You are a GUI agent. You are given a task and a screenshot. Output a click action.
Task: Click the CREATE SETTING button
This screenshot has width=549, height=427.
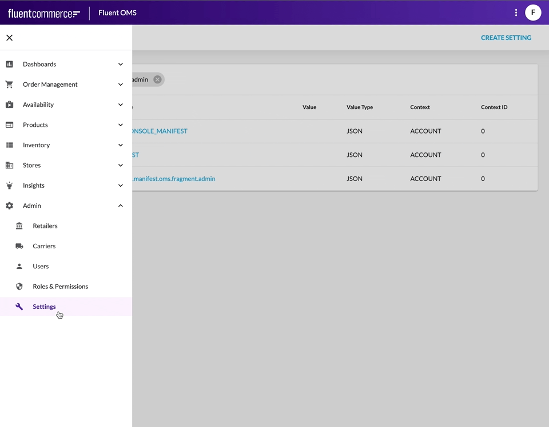pos(506,38)
